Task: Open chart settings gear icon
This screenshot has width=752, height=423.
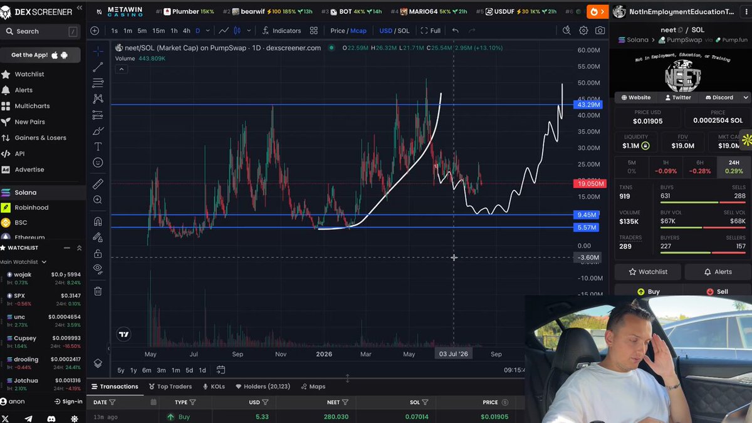Action: click(x=583, y=31)
